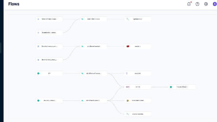This screenshot has height=122, width=217.
Task: Select the rule id:client-status rule icon
Action: (82, 19)
